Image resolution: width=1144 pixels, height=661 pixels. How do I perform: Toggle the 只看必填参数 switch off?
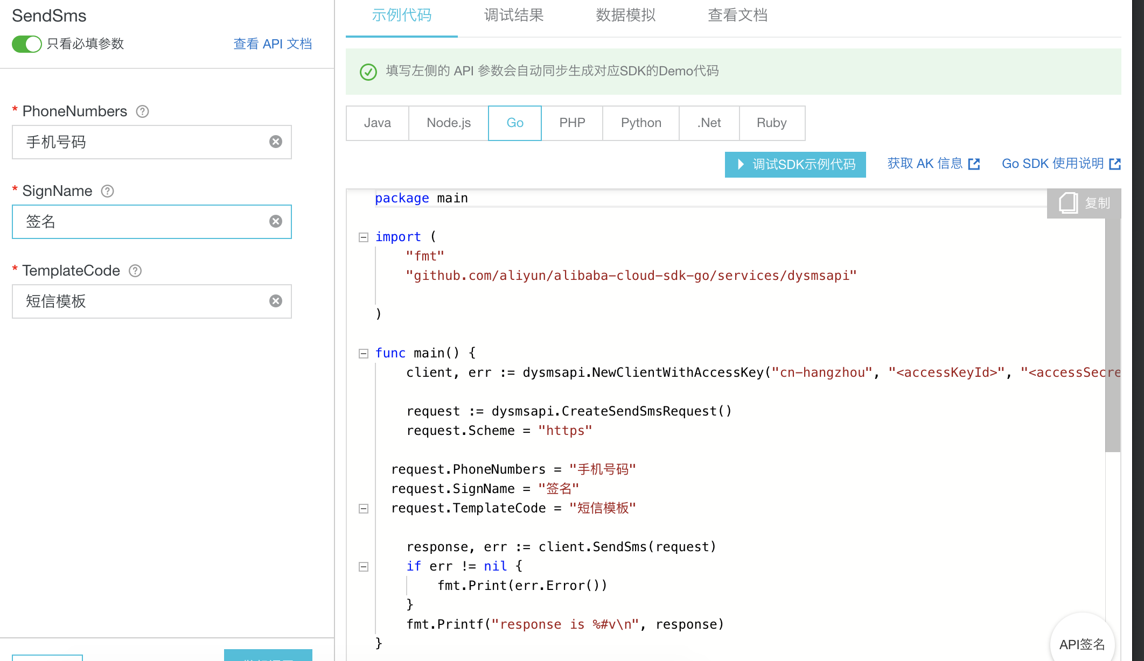(x=27, y=44)
